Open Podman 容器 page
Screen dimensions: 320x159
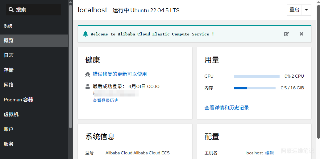click(x=34, y=100)
